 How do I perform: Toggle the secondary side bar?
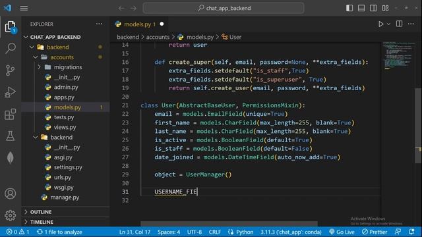pos(373,8)
